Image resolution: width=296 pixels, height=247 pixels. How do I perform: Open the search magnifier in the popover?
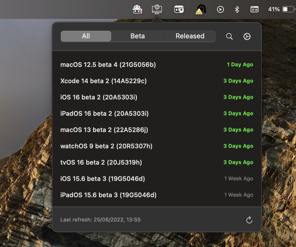pyautogui.click(x=229, y=36)
